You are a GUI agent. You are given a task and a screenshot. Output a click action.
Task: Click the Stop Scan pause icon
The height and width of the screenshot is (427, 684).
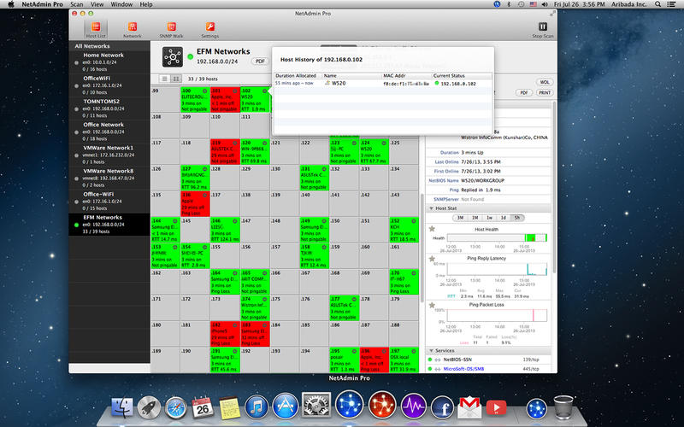[543, 27]
